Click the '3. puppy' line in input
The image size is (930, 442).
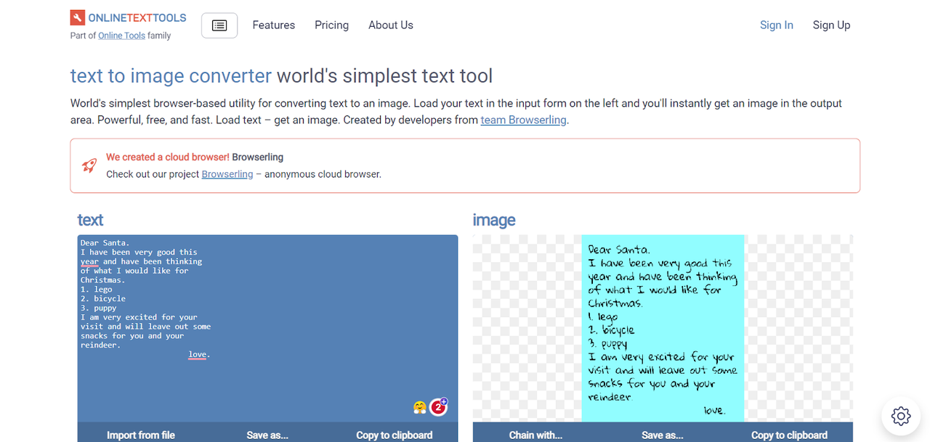99,308
